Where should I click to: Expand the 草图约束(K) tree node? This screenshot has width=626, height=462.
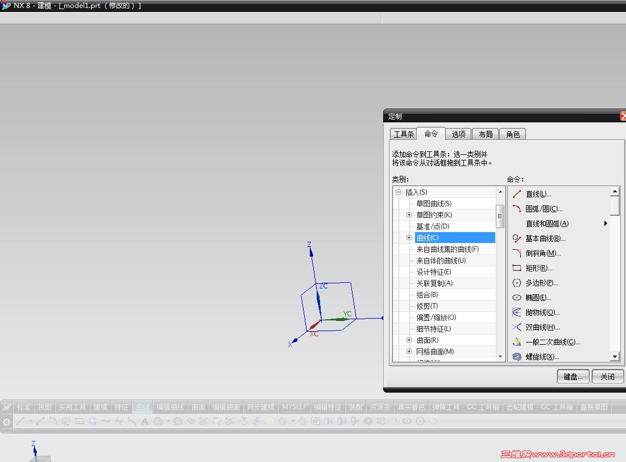click(409, 215)
